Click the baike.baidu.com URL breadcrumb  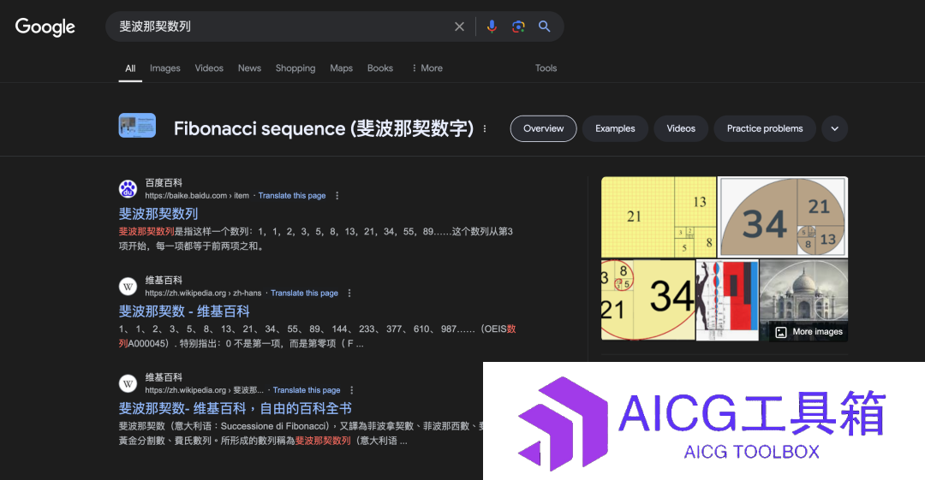[197, 196]
